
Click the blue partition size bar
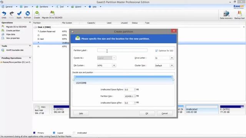tap(123, 77)
